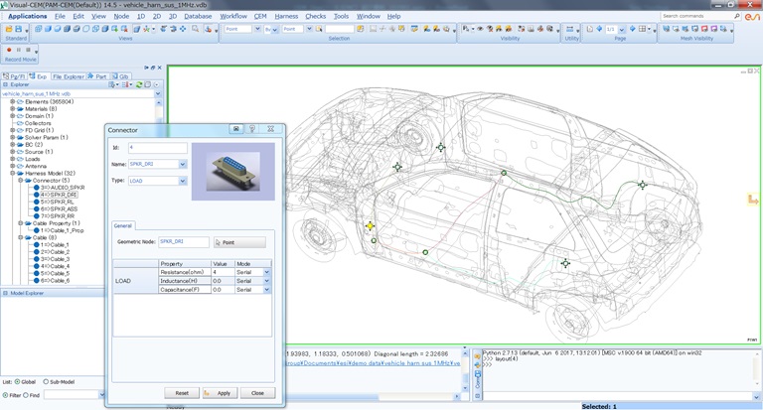Click the four-arrow fit view icon in Views
763x410 pixels.
183,29
